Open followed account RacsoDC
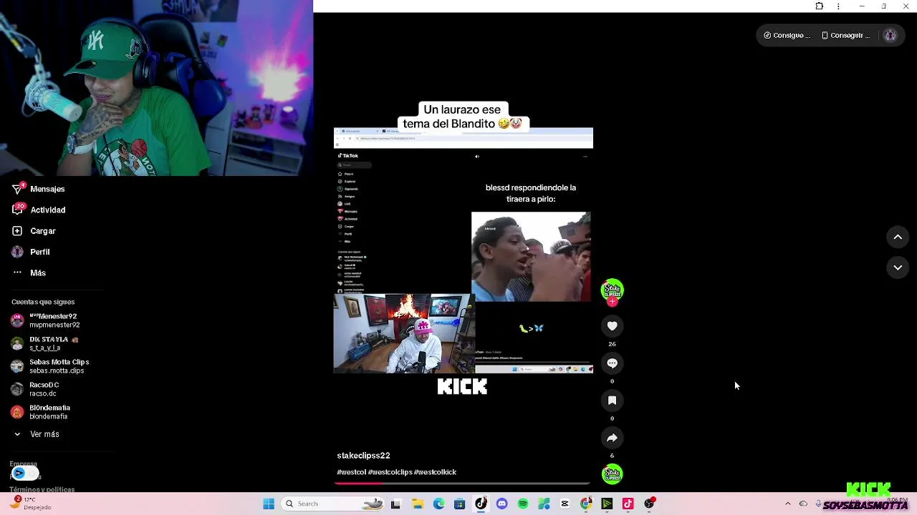The width and height of the screenshot is (917, 515). [x=36, y=389]
